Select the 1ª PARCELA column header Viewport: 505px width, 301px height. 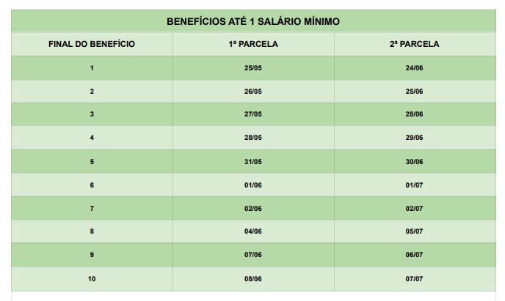click(x=253, y=44)
